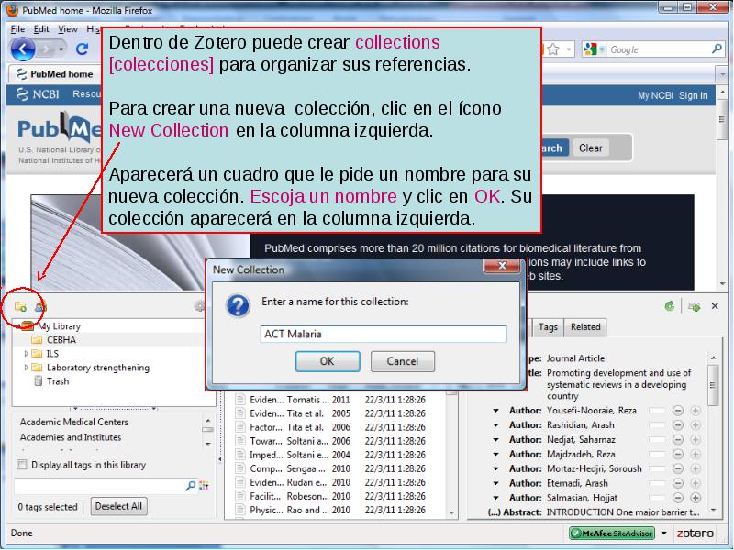Check Display all tags in this library
This screenshot has height=550, width=734.
pos(21,465)
